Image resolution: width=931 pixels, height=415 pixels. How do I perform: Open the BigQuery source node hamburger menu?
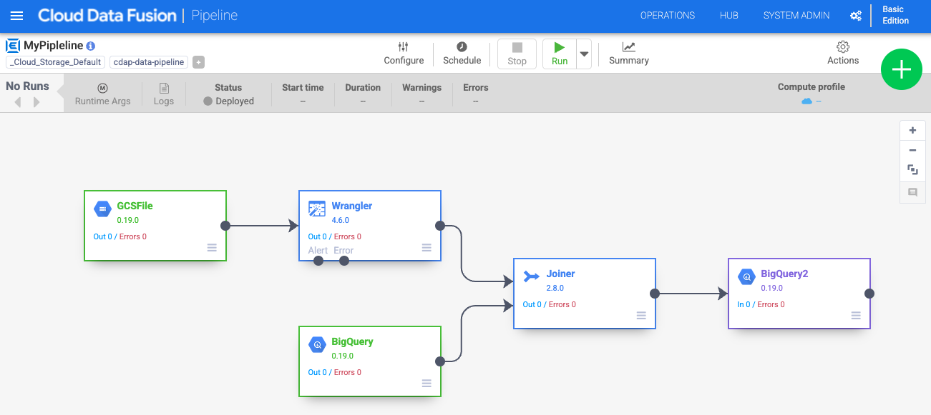(x=426, y=384)
